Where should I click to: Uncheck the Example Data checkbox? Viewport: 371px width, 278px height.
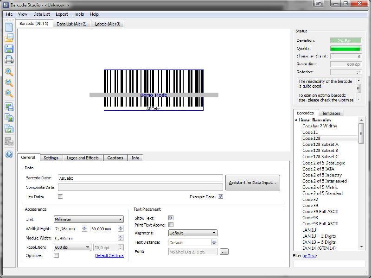[221, 196]
